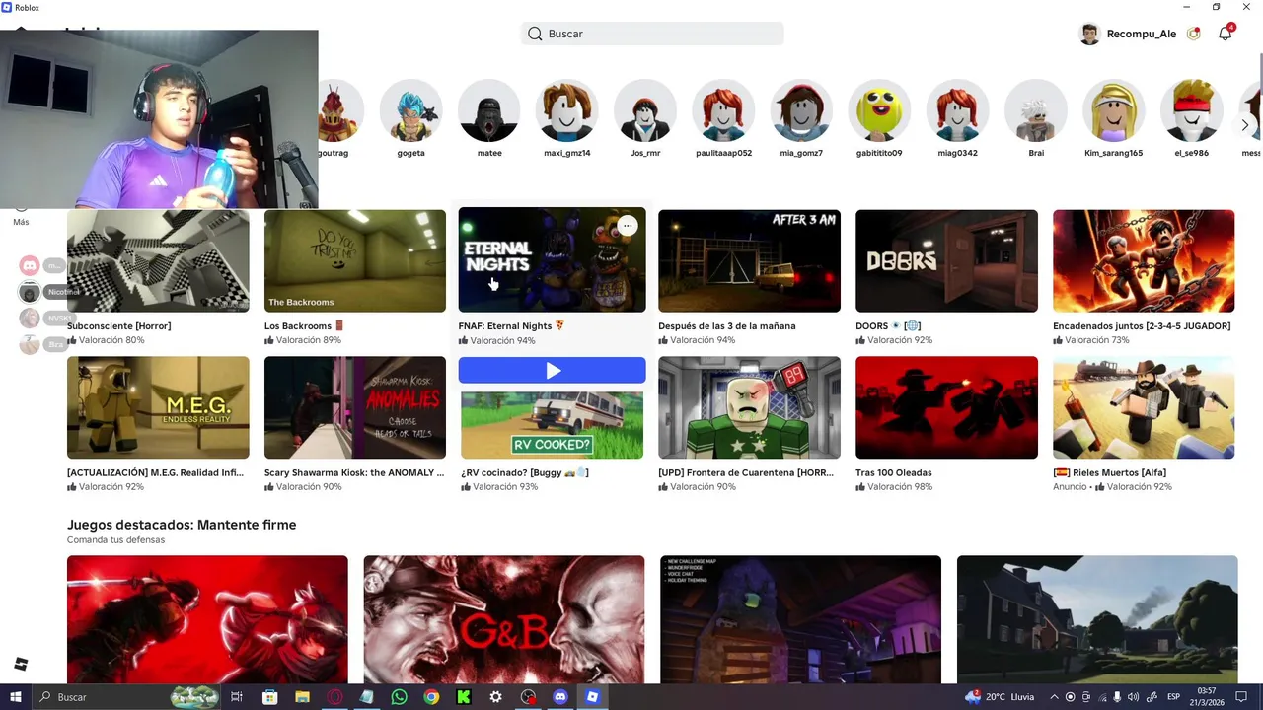Open friend Kim_sarang165's avatar

1114,111
